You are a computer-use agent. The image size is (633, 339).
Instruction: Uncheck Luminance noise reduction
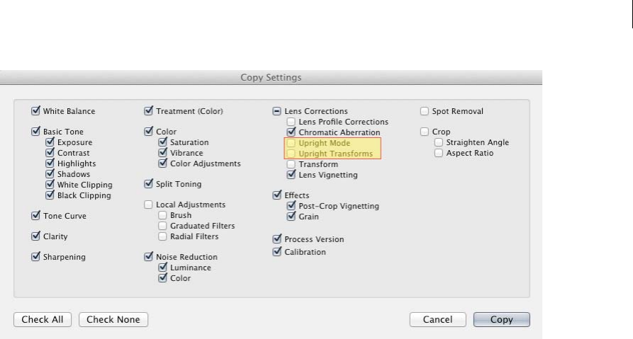pyautogui.click(x=162, y=268)
